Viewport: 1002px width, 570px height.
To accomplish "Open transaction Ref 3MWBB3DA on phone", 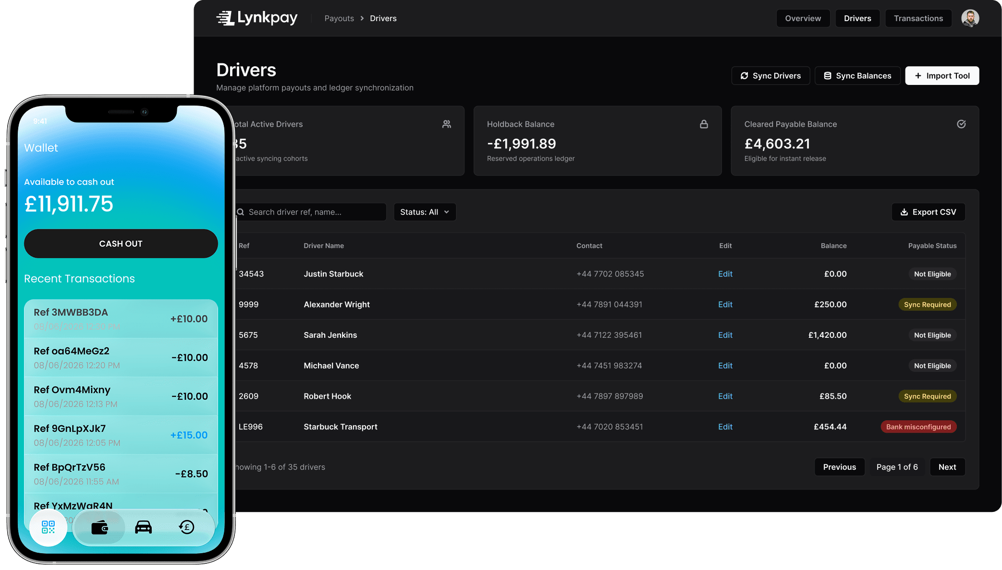I will coord(121,319).
